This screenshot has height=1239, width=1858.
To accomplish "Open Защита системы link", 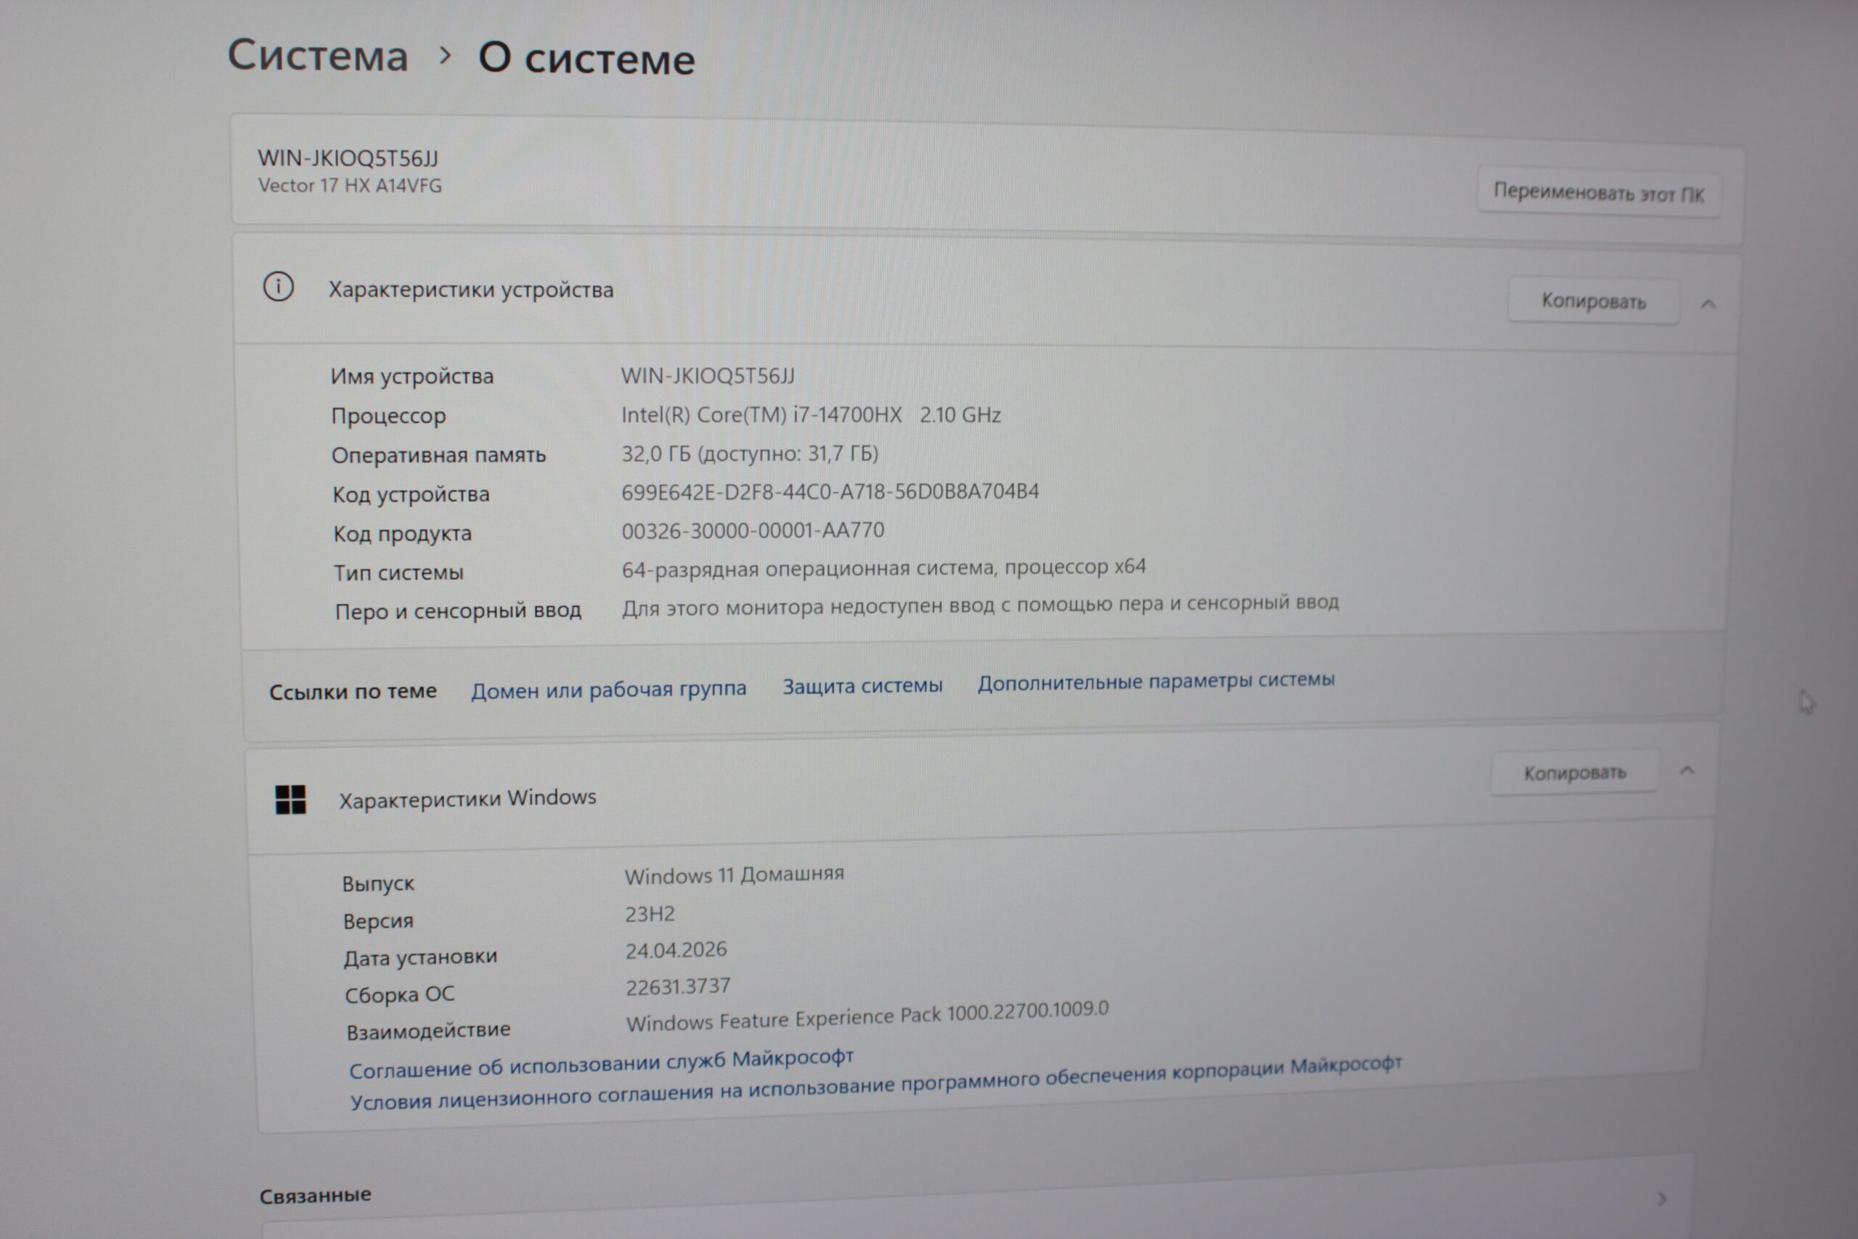I will click(x=862, y=685).
